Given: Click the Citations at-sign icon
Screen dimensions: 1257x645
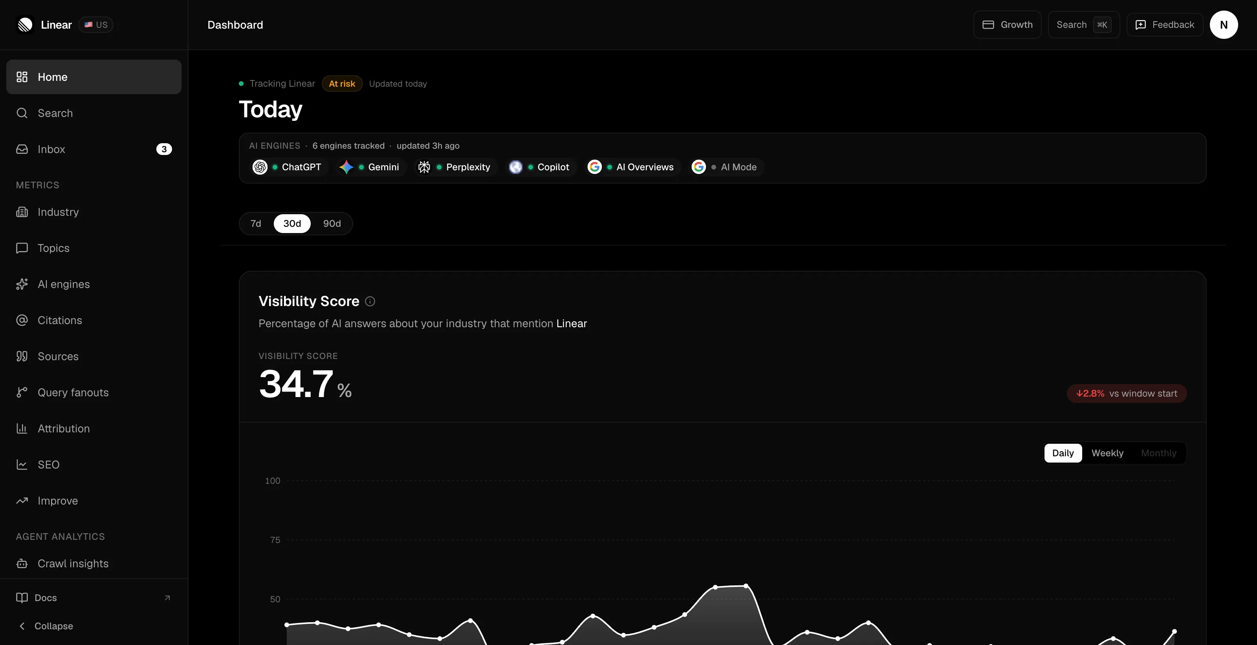Looking at the screenshot, I should (x=22, y=320).
